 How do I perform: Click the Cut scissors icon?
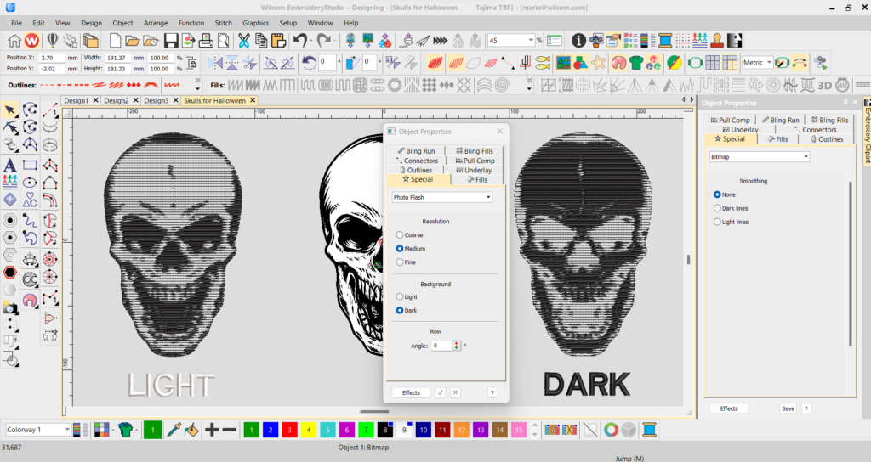[x=243, y=40]
